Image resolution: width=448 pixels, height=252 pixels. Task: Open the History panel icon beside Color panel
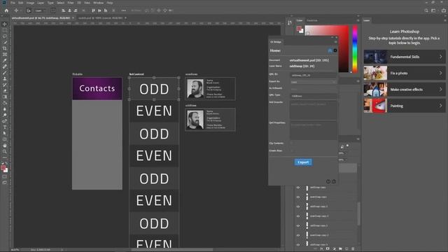[x=290, y=22]
